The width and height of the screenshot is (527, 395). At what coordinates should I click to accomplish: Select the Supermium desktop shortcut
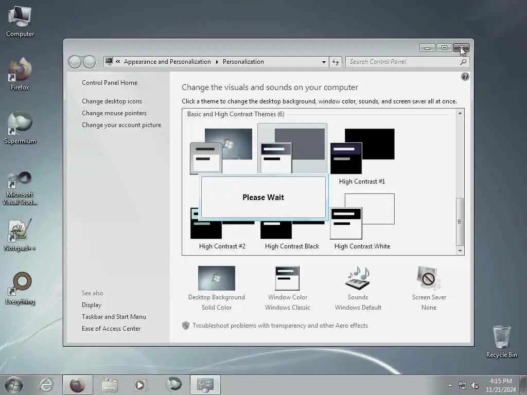(20, 128)
